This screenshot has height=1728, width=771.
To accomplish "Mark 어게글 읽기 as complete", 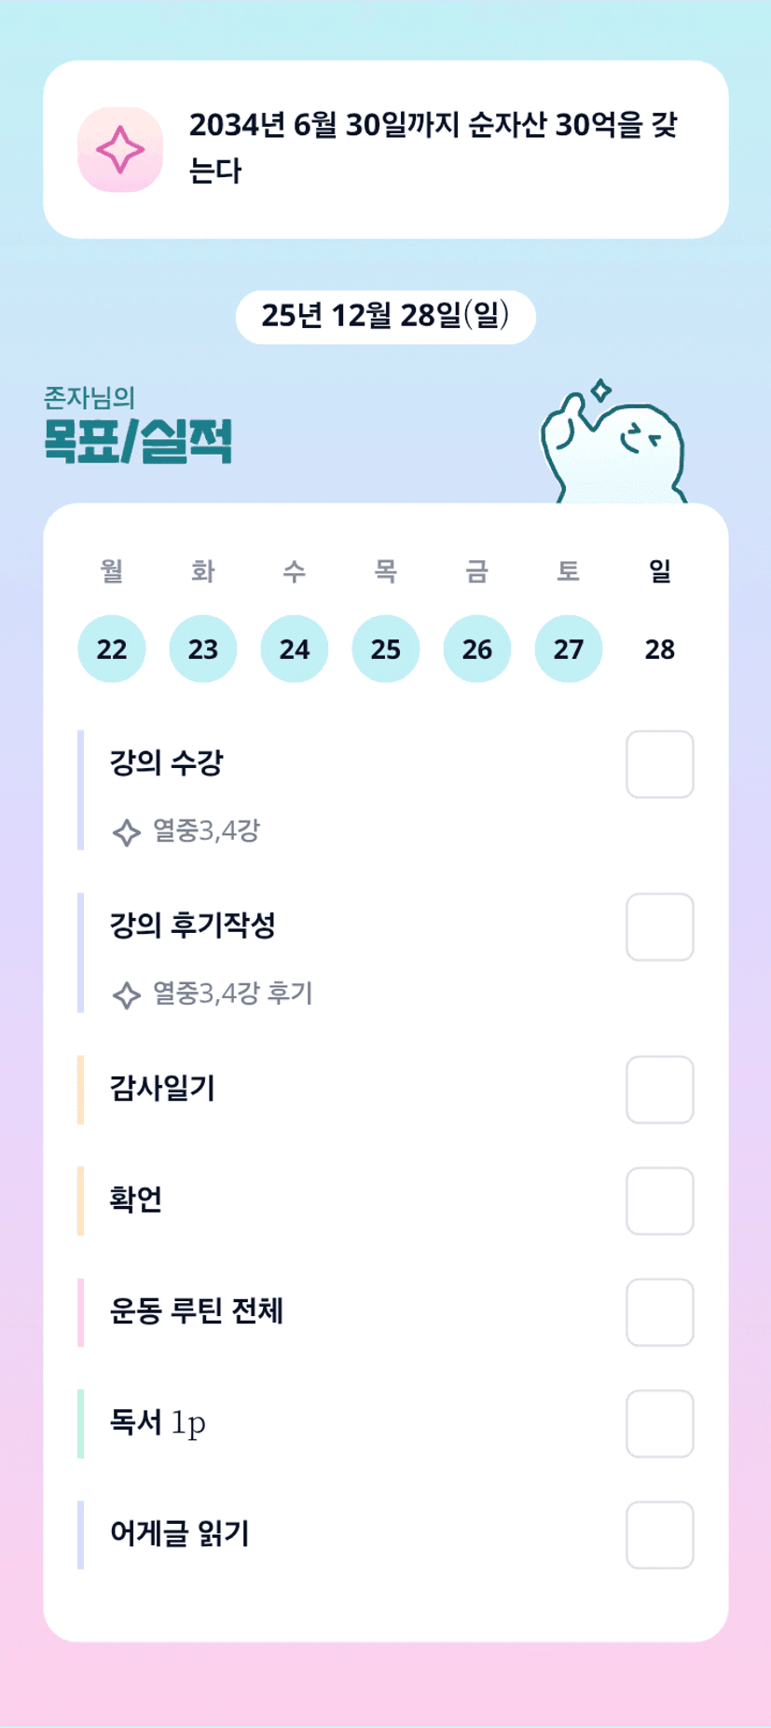I will coord(659,1534).
